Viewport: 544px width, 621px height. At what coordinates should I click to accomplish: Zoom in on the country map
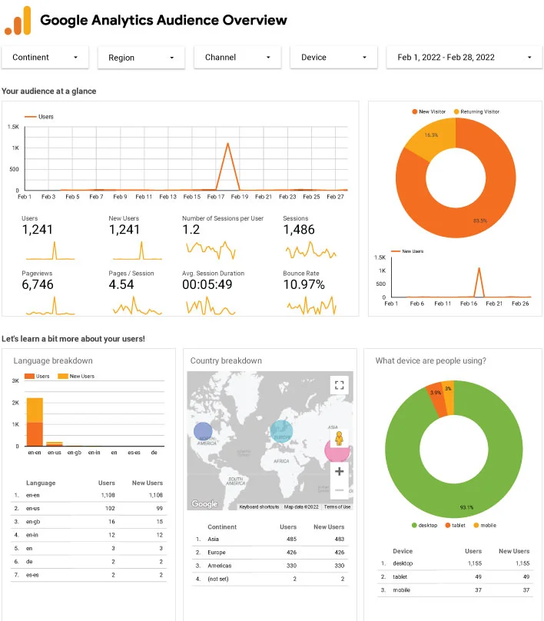tap(340, 471)
